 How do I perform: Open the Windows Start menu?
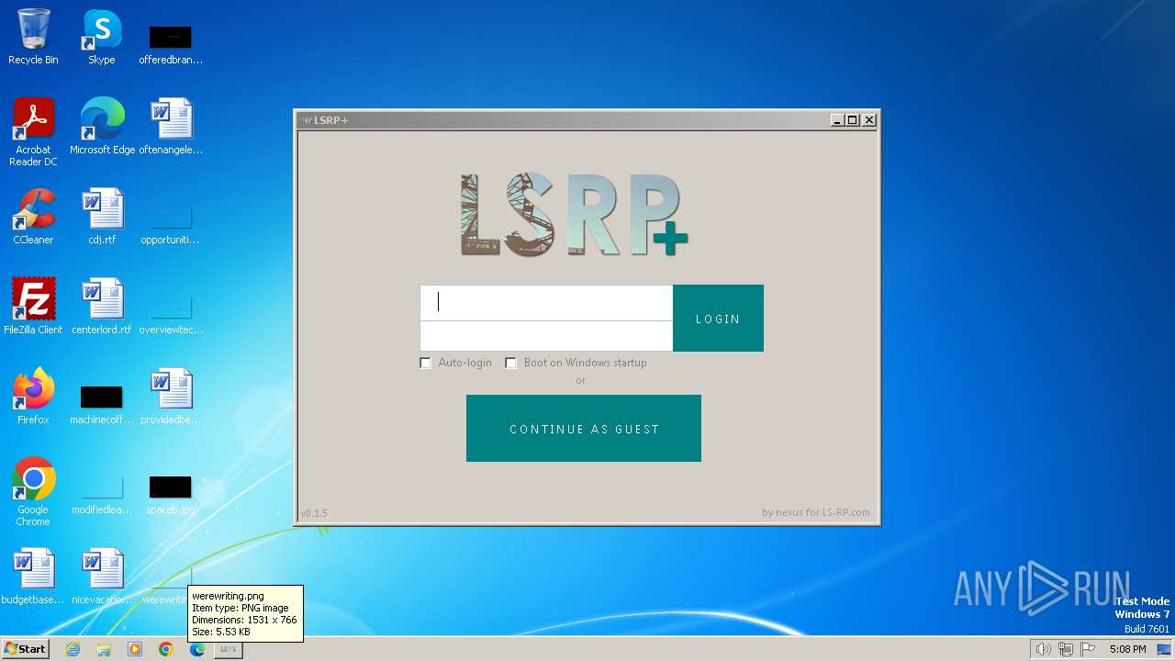coord(25,649)
